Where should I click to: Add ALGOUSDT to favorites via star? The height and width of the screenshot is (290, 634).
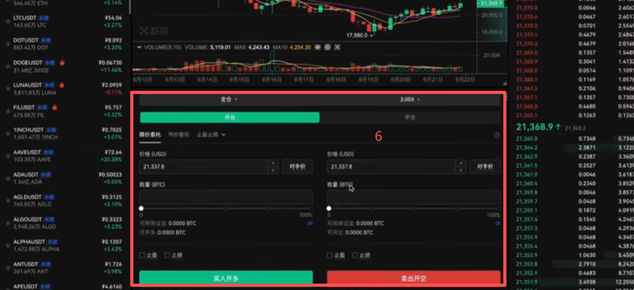(x=7, y=223)
